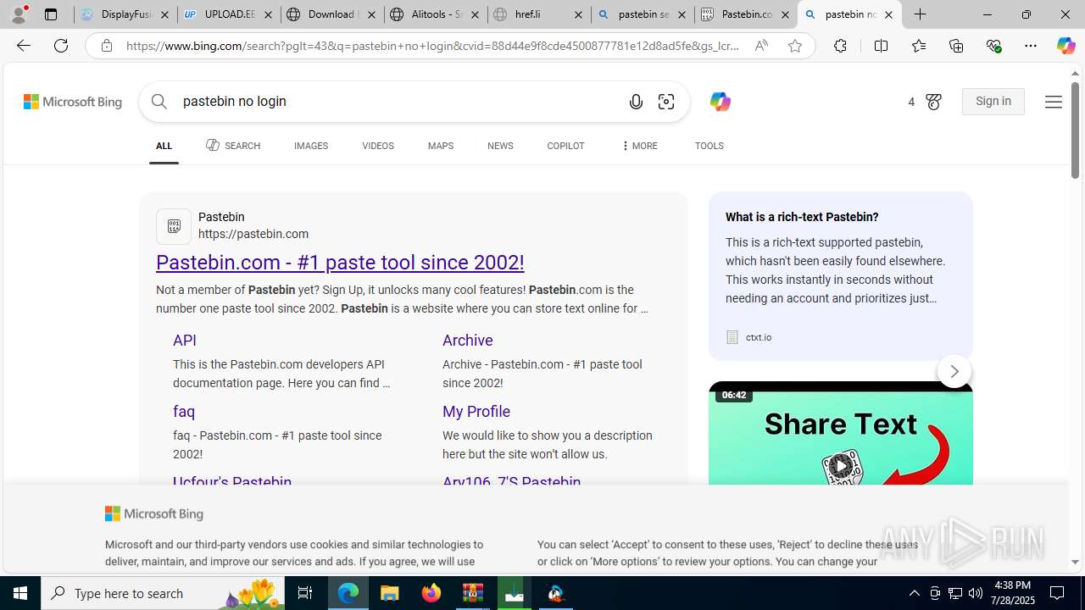The height and width of the screenshot is (610, 1085).
Task: Click the https://pastebin.com result URL
Action: coord(253,235)
